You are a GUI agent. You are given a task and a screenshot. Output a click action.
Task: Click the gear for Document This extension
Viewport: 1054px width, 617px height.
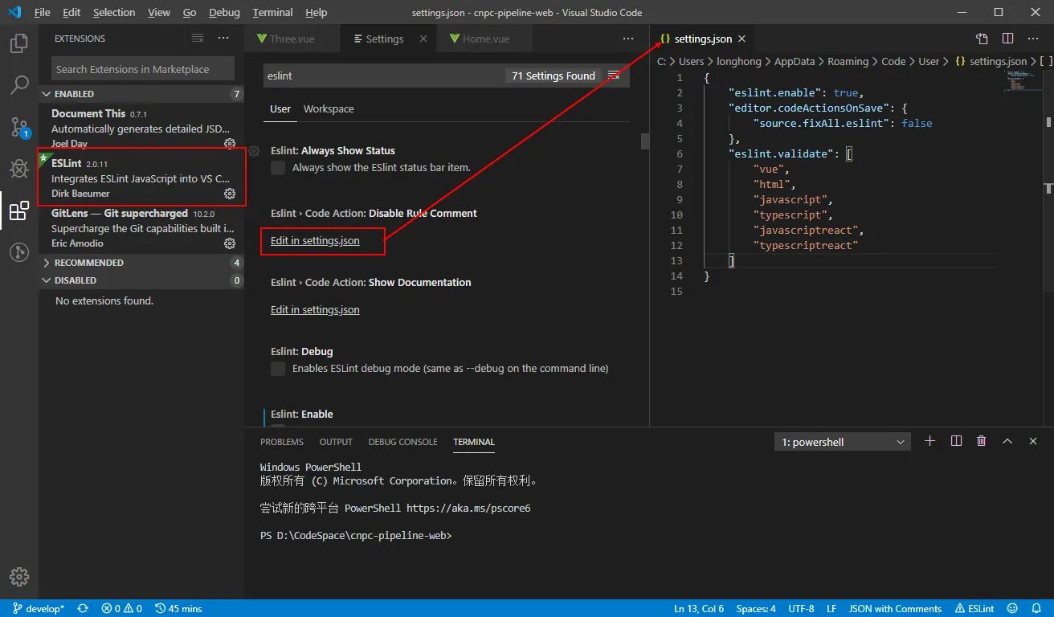pyautogui.click(x=230, y=144)
